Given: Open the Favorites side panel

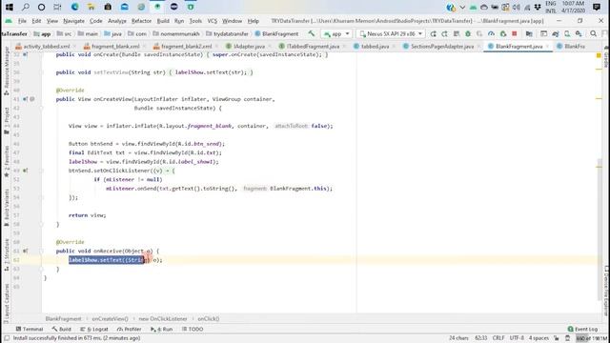Looking at the screenshot, I should 7,161.
